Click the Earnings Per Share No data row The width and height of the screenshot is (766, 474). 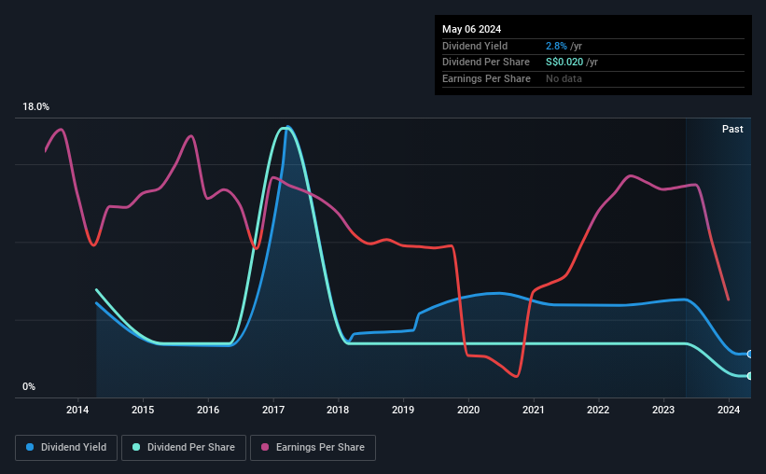tap(593, 78)
